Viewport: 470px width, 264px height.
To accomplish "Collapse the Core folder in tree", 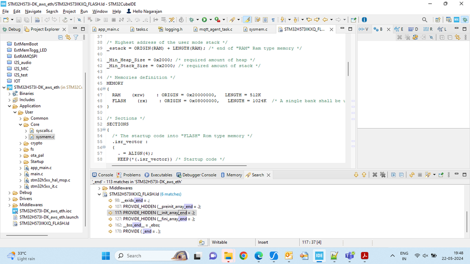I will point(21,124).
